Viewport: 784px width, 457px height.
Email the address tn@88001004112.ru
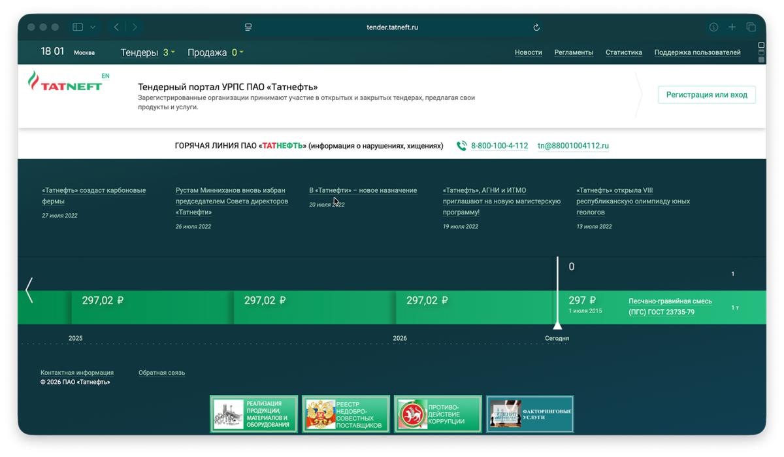coord(573,146)
